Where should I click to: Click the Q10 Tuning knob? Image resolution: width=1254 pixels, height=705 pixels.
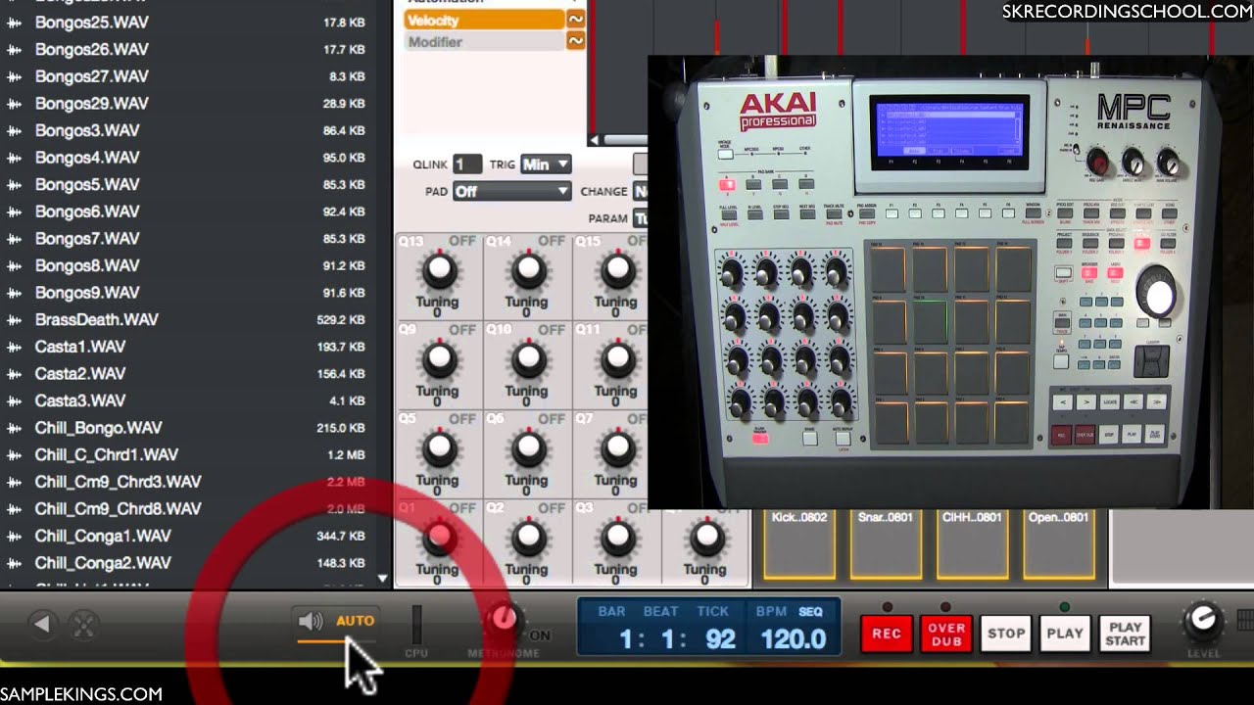pyautogui.click(x=528, y=358)
